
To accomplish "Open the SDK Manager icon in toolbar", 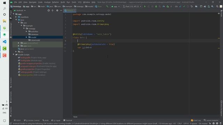I will pos(212,7).
